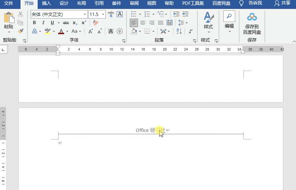Viewport: 296px width, 190px height.
Task: Switch to the Insert tab
Action: tap(46, 3)
